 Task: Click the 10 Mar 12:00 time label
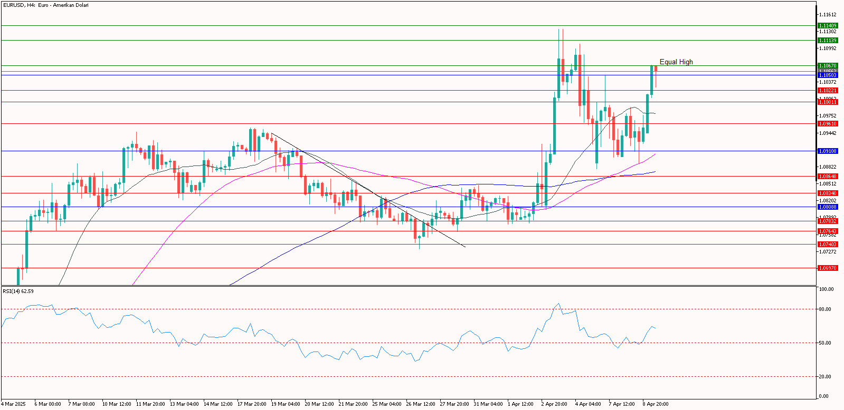(117, 404)
